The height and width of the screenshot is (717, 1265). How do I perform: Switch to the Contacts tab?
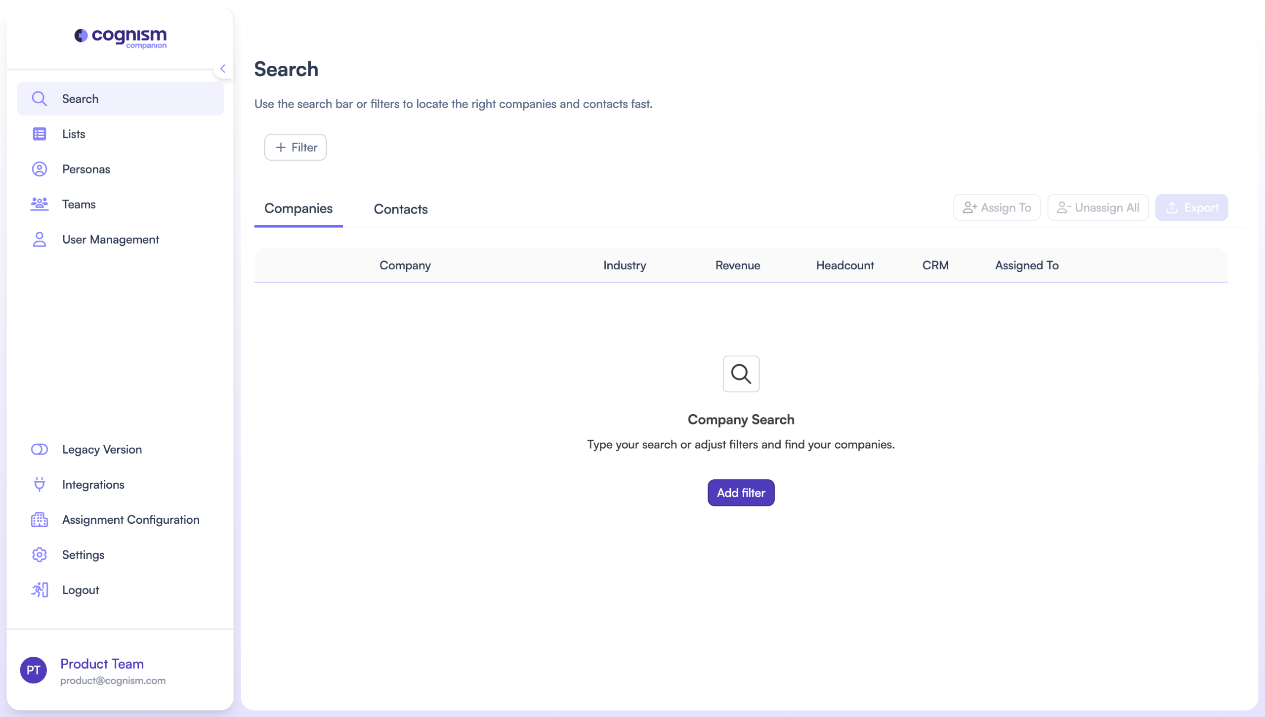(x=401, y=209)
